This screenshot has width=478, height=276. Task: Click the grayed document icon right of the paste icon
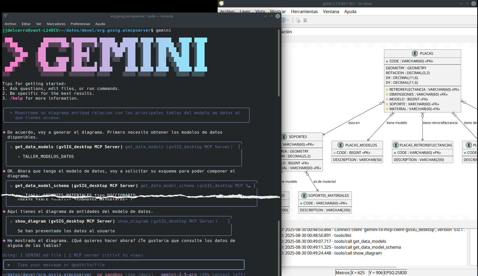point(305,20)
